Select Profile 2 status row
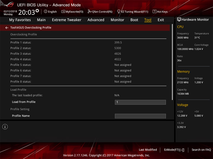 pos(88,48)
